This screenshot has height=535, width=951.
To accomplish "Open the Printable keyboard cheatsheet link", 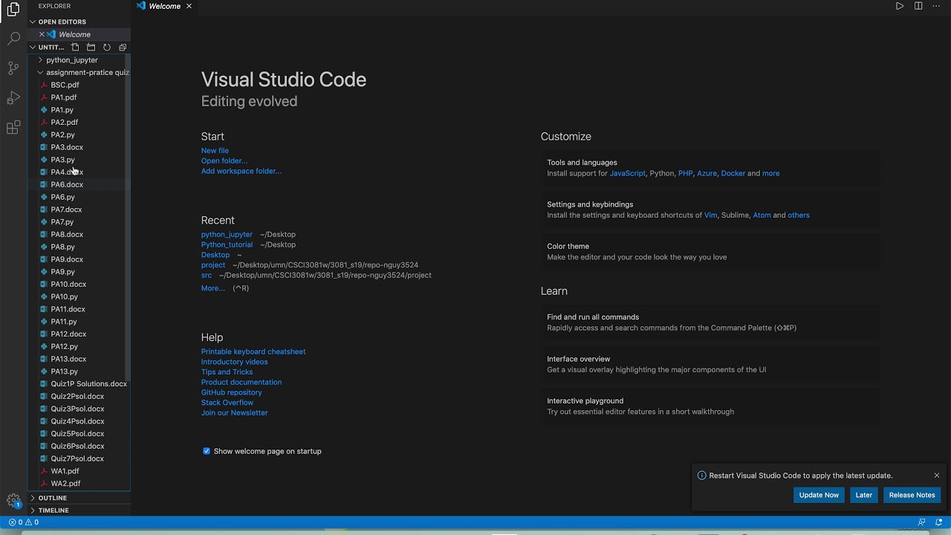I will click(253, 351).
